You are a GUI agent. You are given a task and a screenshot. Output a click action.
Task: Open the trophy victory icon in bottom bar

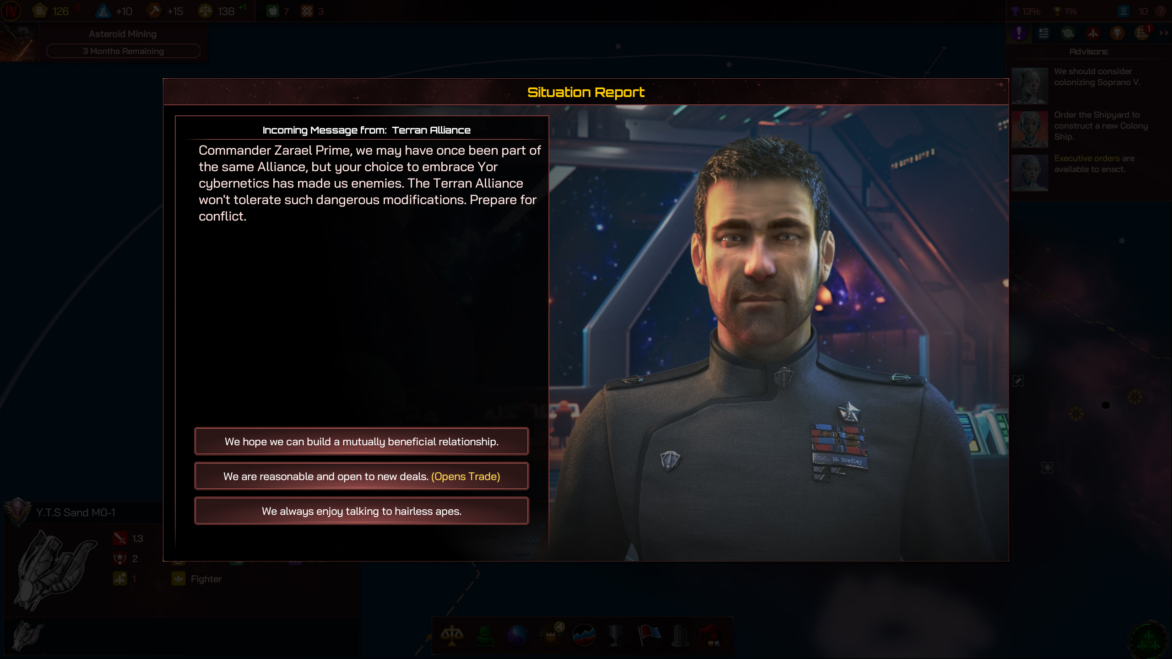click(616, 636)
